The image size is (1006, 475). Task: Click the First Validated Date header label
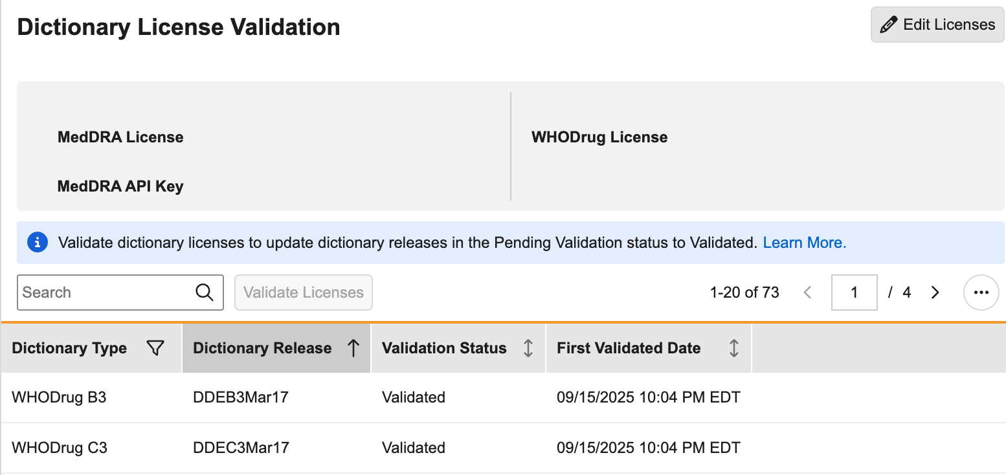click(x=629, y=349)
